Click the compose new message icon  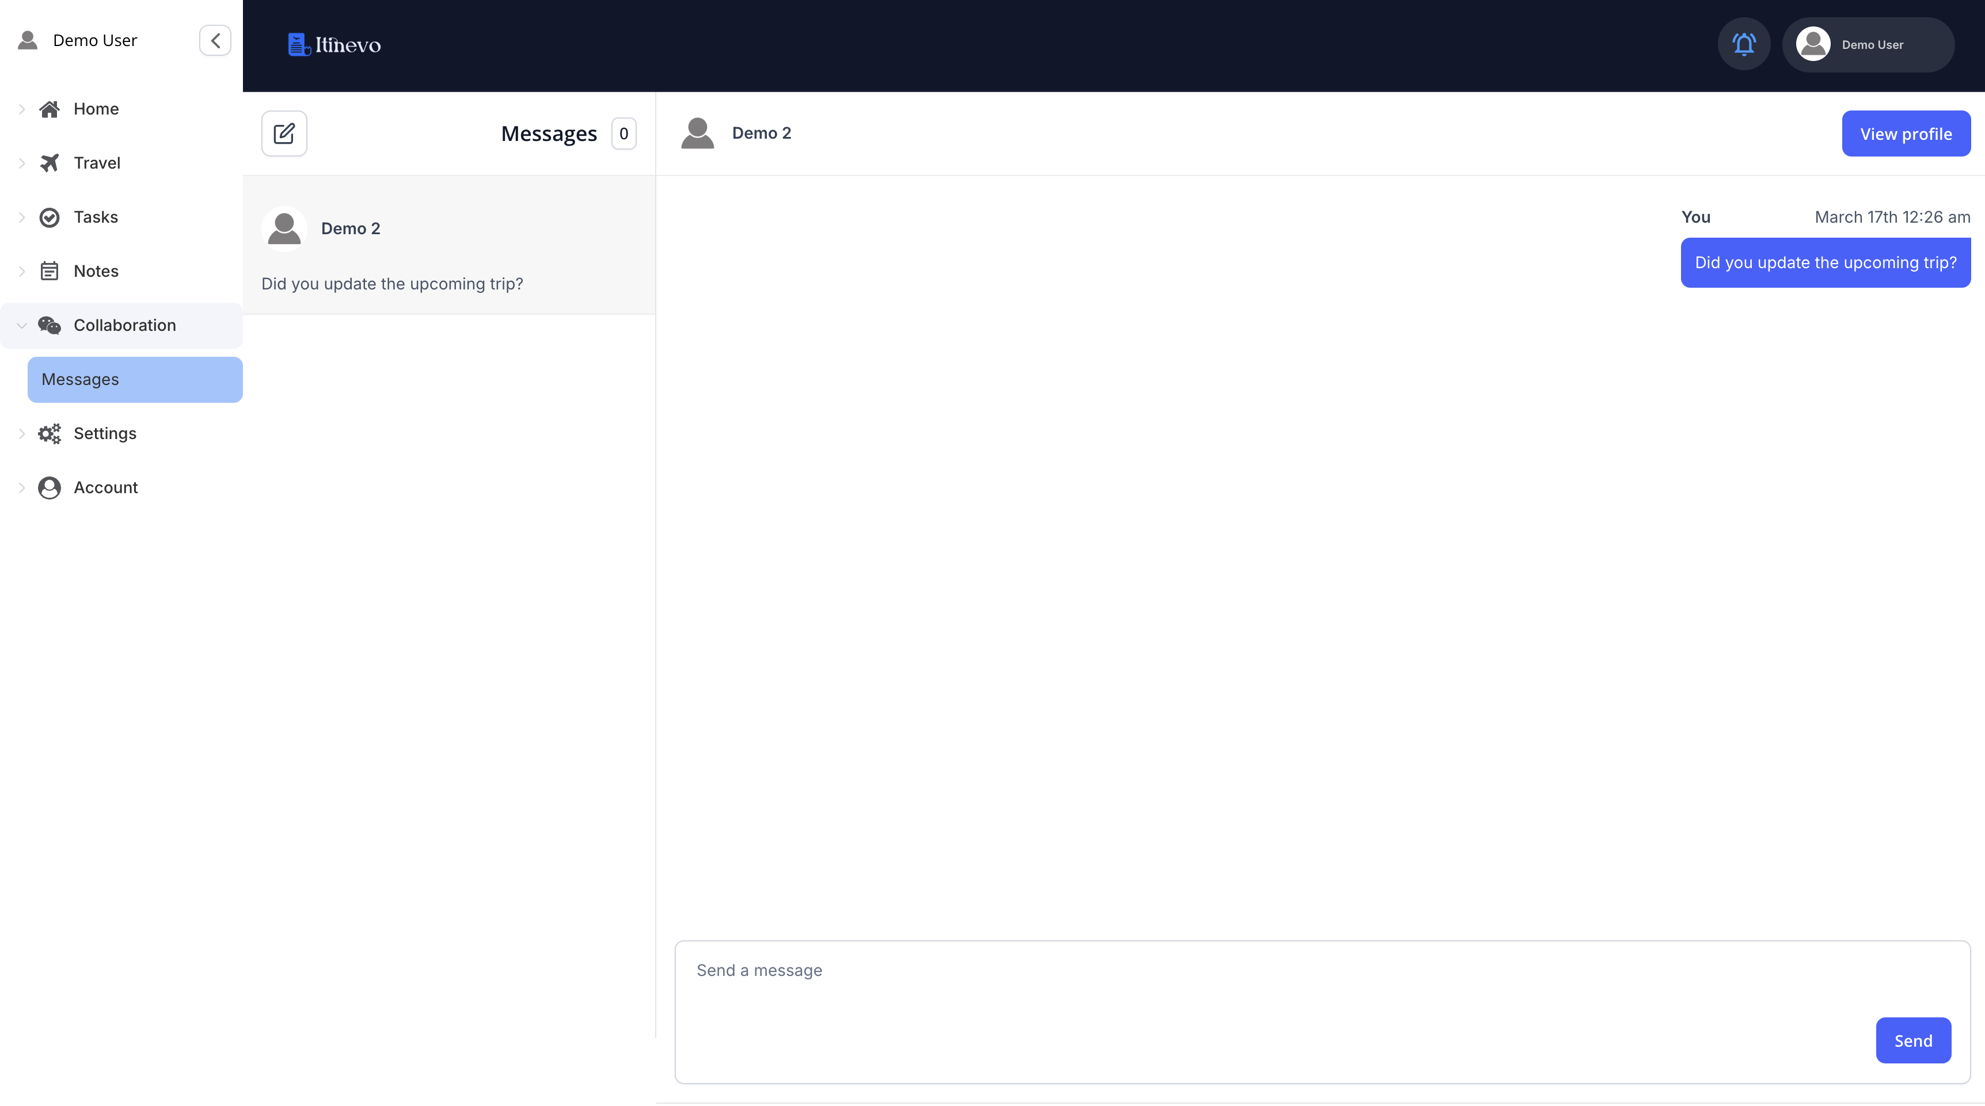click(284, 134)
